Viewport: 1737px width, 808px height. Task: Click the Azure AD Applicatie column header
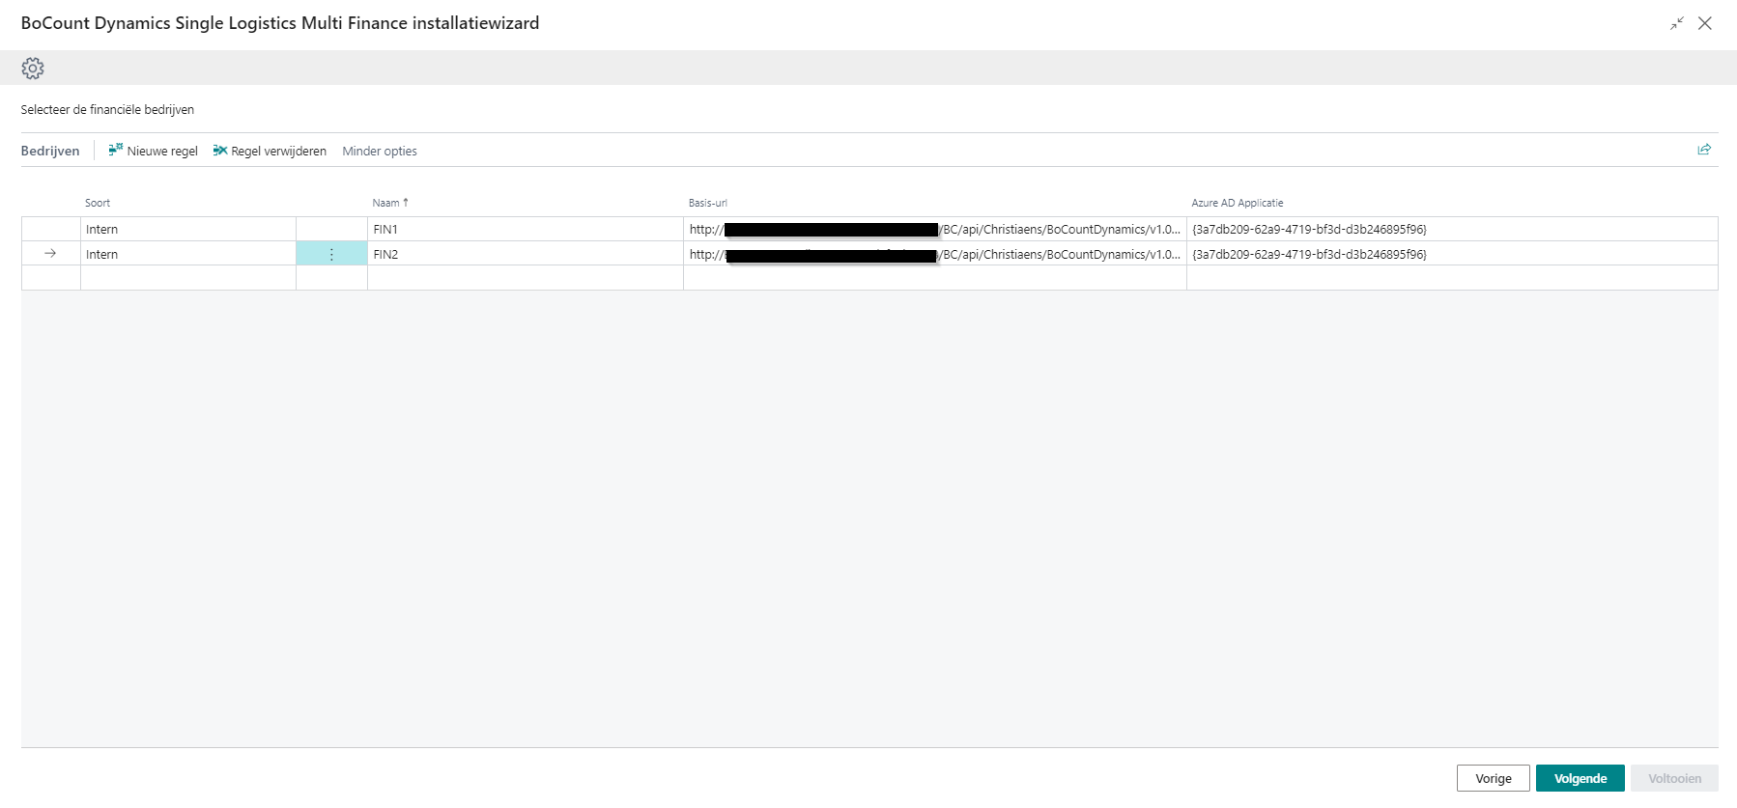tap(1238, 203)
